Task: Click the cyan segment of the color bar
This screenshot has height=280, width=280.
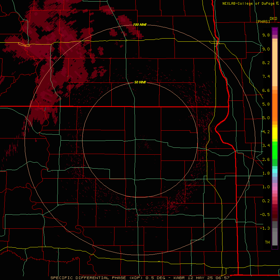Action: tap(275, 171)
